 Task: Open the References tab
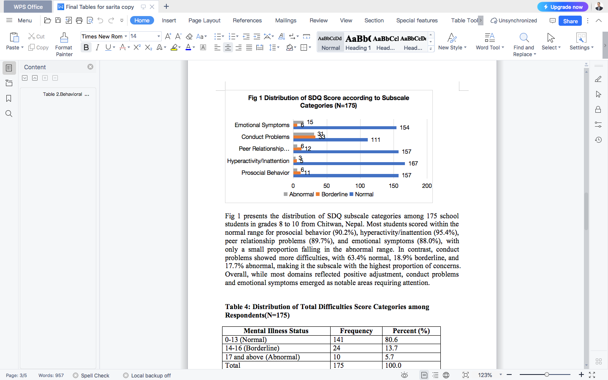click(x=247, y=20)
